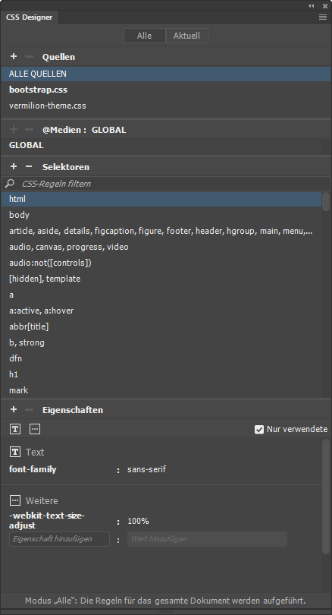
Task: Click the font-family property name
Action: 33,469
